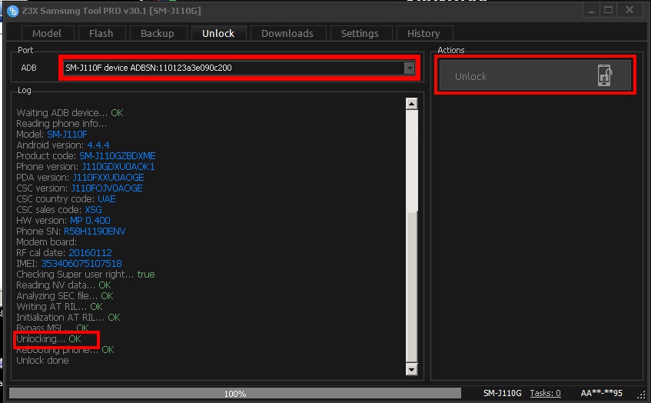Click CSC sales code XSG
The width and height of the screenshot is (651, 403).
94,210
